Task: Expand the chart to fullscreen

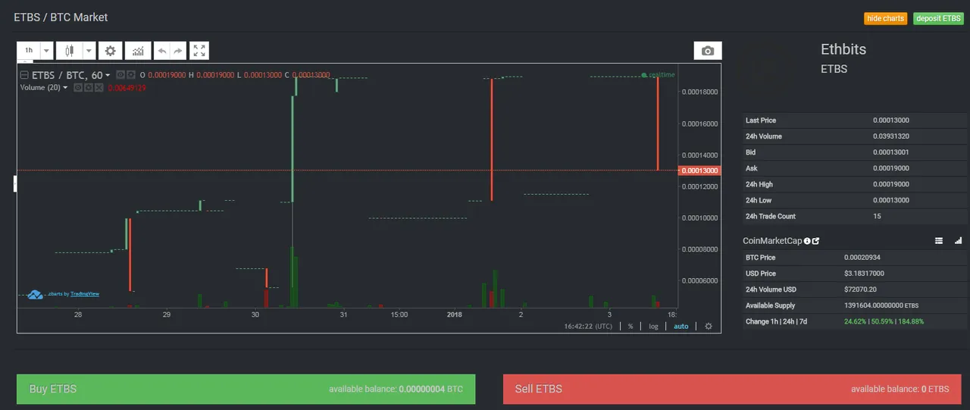Action: 199,51
